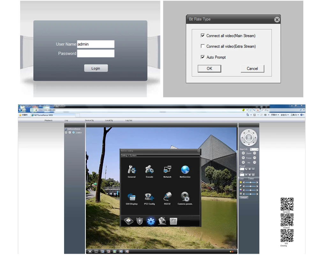This screenshot has height=263, width=319.
Task: Click the User Name input field
Action: point(96,44)
